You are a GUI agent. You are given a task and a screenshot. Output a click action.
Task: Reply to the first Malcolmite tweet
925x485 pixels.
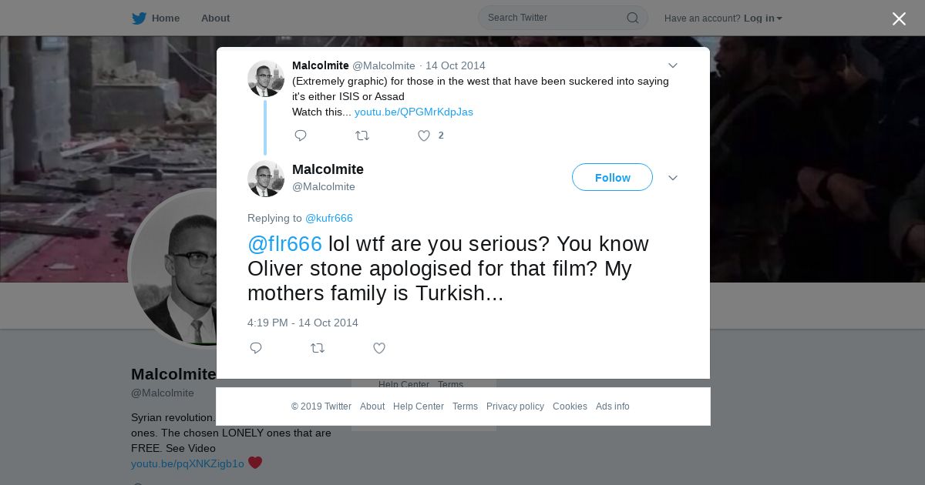click(x=301, y=135)
